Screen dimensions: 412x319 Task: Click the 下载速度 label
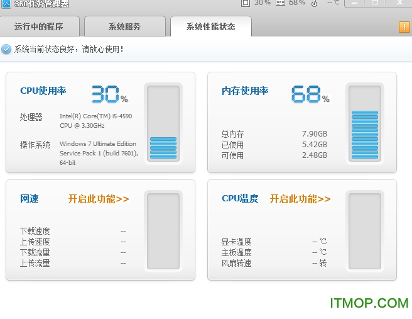[x=35, y=231]
